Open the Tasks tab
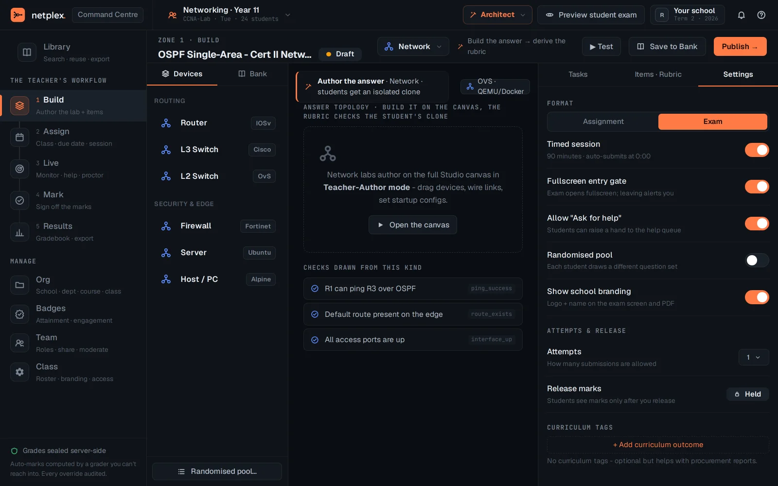The width and height of the screenshot is (778, 486). click(x=578, y=74)
